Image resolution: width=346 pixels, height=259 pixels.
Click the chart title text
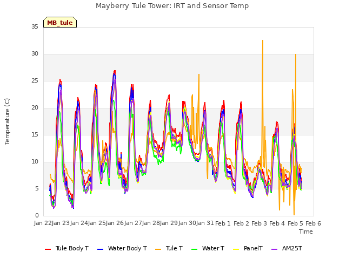(x=172, y=6)
